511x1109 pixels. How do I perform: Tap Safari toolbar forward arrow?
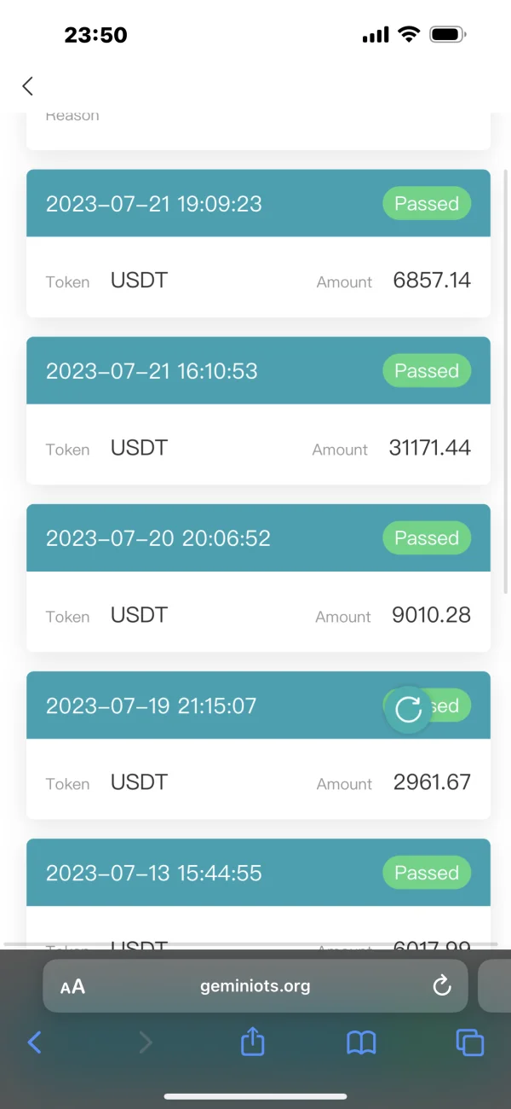coord(146,1042)
